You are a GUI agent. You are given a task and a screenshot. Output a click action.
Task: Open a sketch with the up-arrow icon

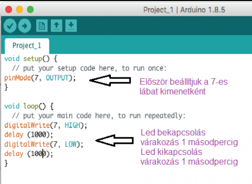point(56,26)
